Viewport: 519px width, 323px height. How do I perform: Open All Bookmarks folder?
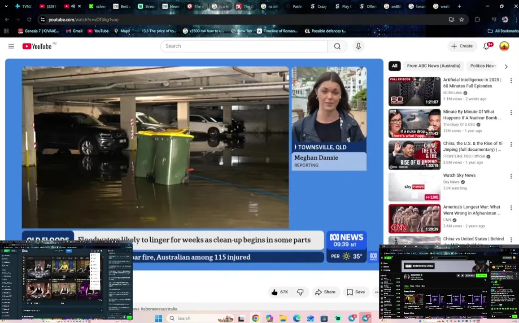click(503, 31)
